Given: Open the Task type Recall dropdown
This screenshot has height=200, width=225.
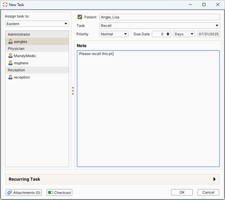Looking at the screenshot, I should (x=160, y=26).
